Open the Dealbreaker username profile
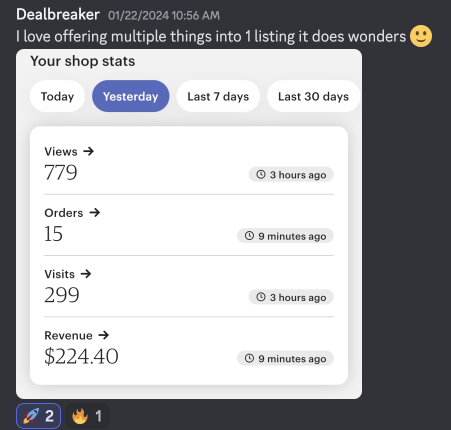 point(58,14)
